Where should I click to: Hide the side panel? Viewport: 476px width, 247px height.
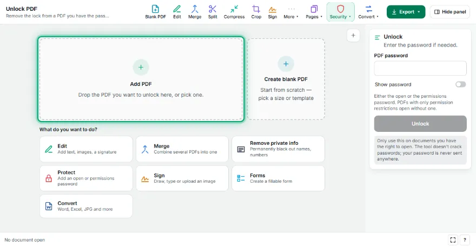click(x=450, y=12)
